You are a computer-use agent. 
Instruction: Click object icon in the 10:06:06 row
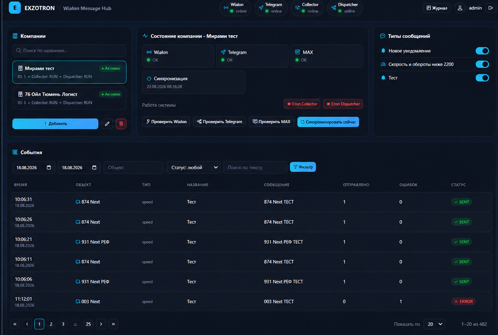(x=78, y=281)
